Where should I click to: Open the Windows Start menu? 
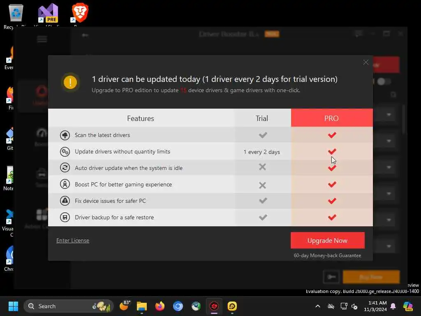pos(13,306)
